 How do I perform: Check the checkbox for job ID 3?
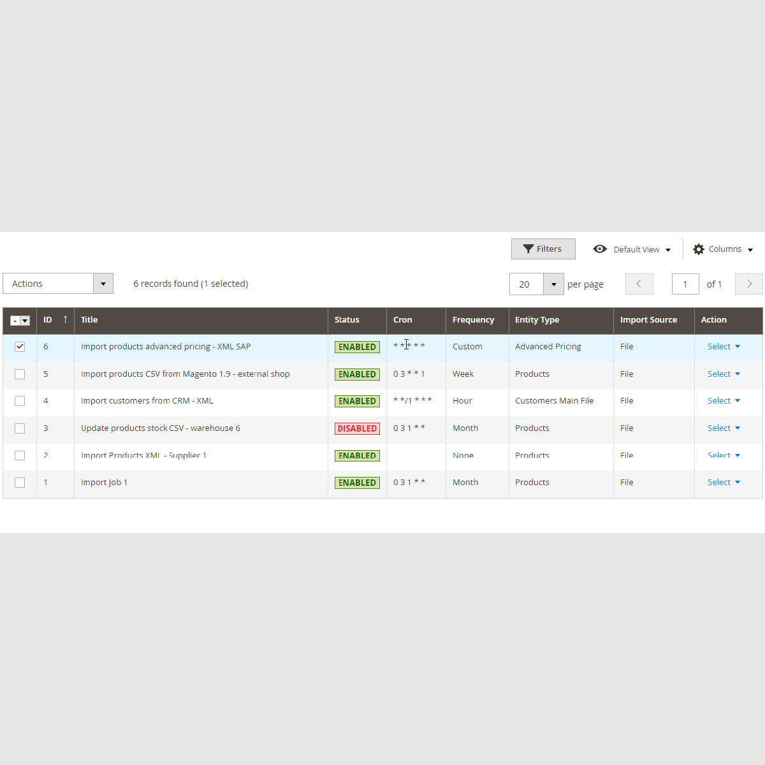[x=20, y=428]
